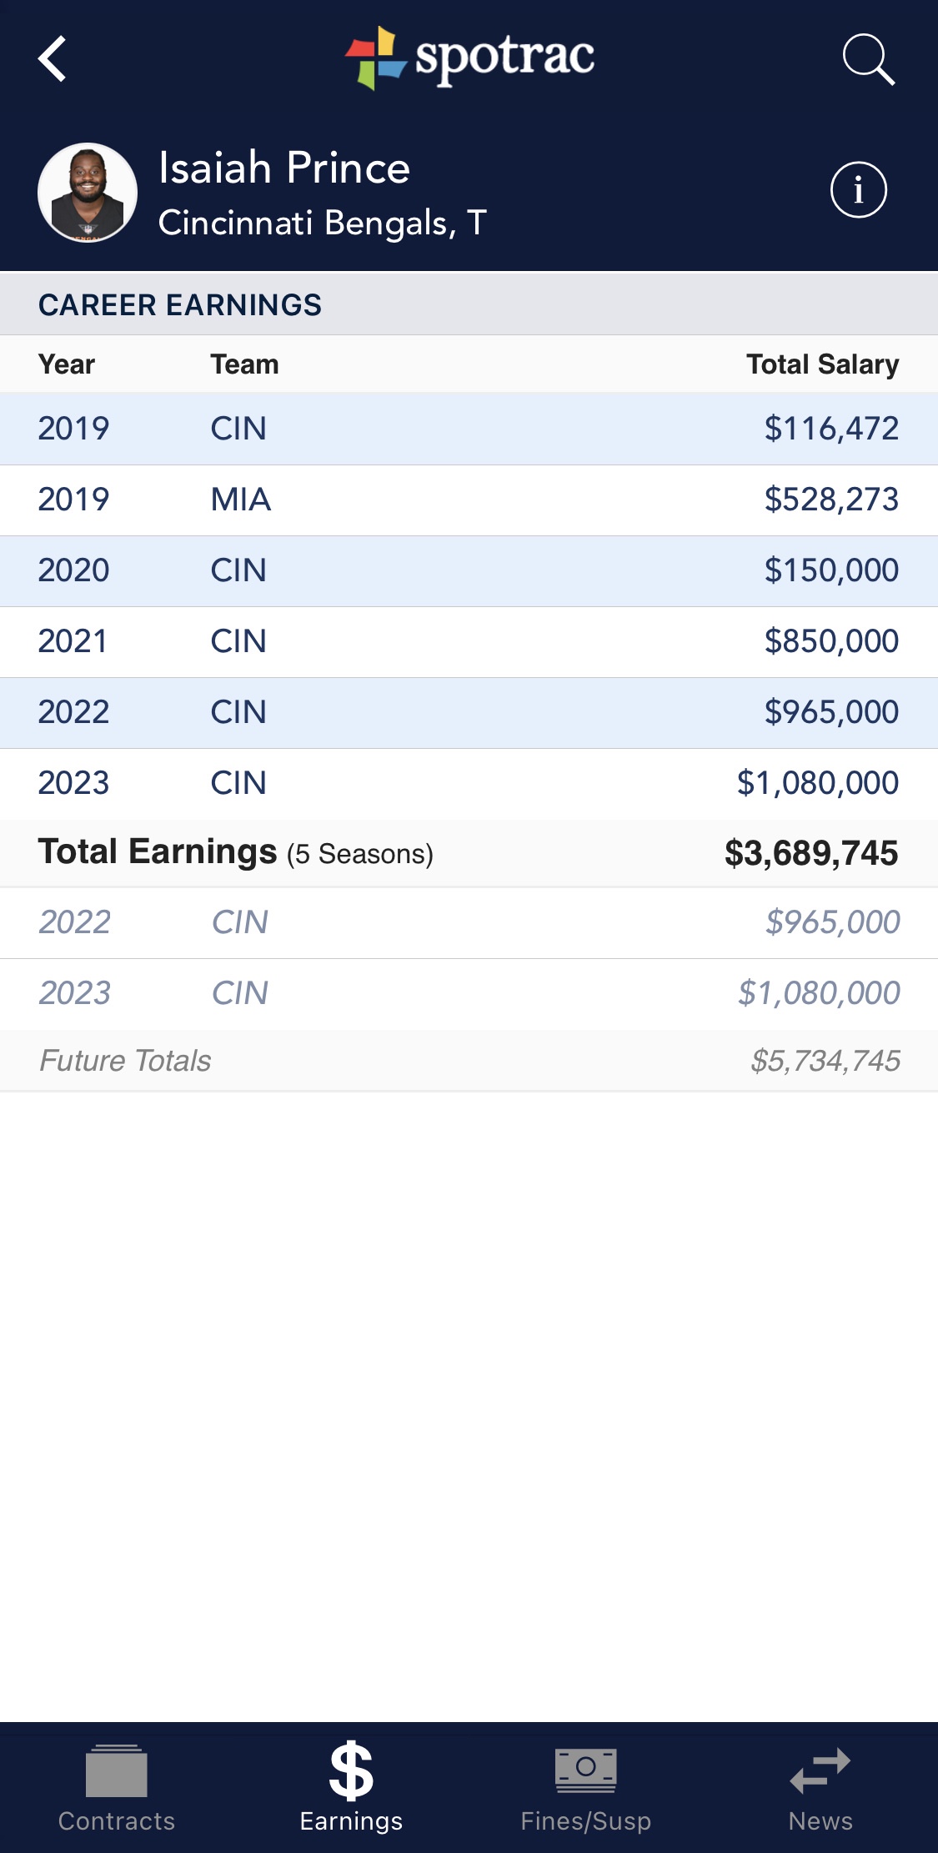Tap the Spotrac logo
Viewport: 938px width, 1853px height.
click(x=469, y=58)
